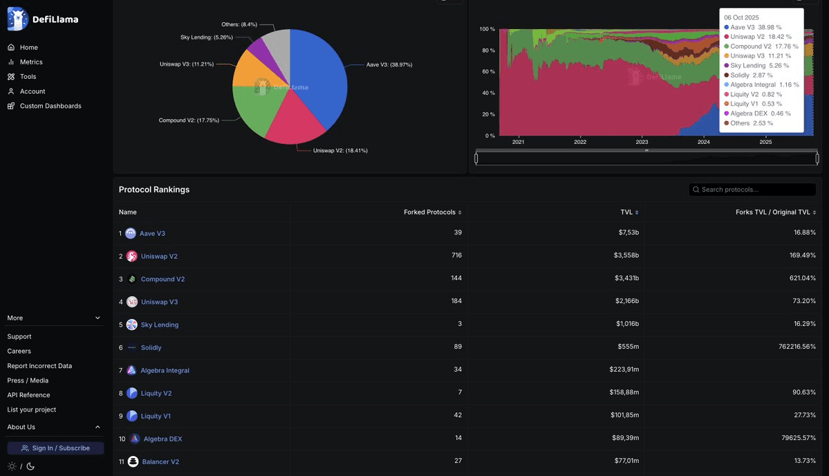
Task: Click the Balancer V2 protocol icon
Action: (x=133, y=461)
